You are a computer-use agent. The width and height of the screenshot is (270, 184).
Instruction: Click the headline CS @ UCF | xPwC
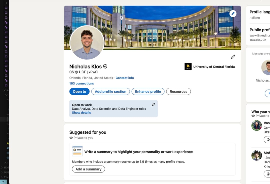83,72
